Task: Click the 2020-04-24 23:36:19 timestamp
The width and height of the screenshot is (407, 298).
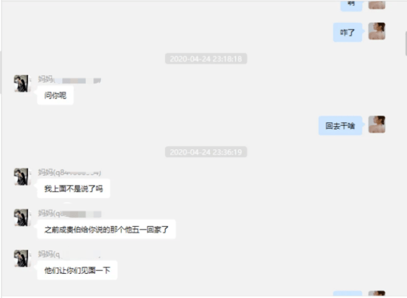Action: [x=206, y=152]
